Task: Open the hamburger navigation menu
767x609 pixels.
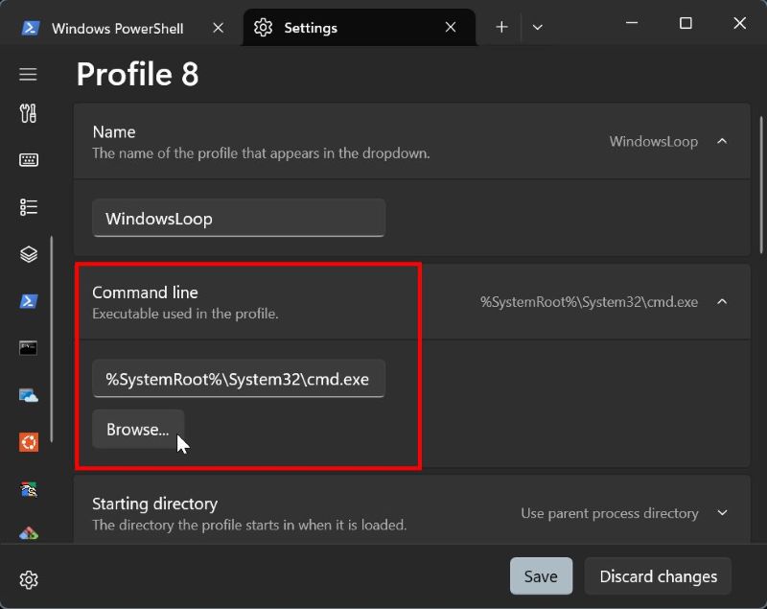Action: click(x=28, y=75)
